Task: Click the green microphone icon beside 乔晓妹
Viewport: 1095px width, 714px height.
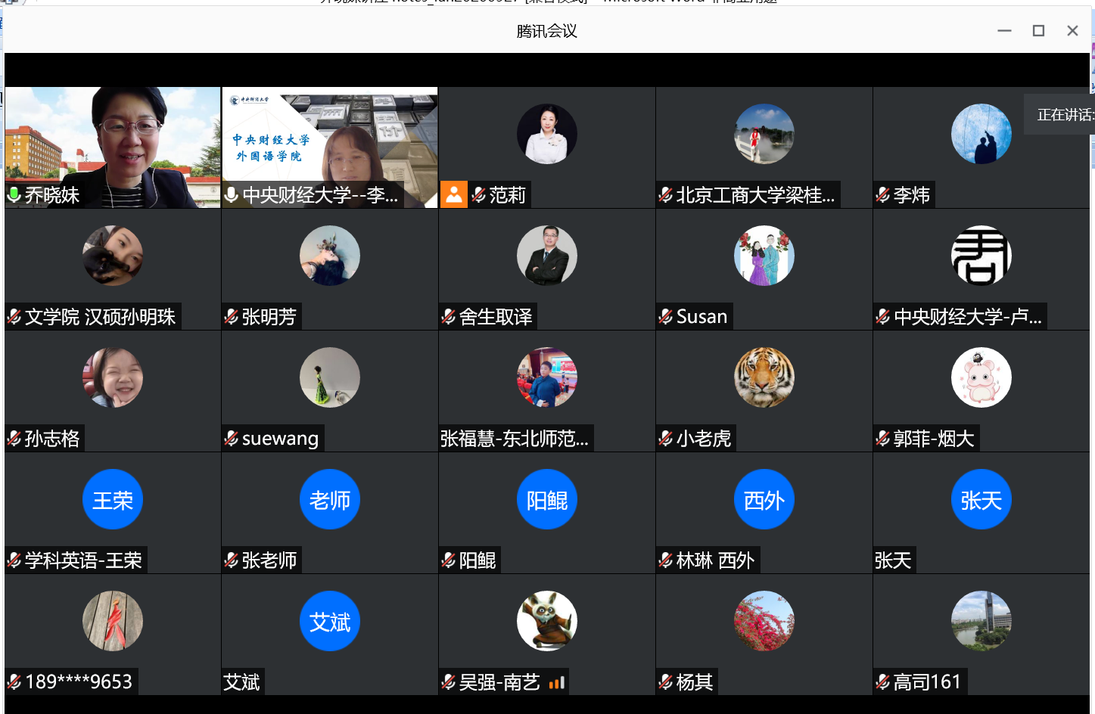Action: [x=14, y=195]
